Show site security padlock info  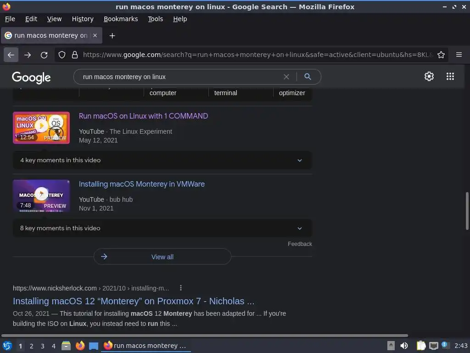pos(75,55)
